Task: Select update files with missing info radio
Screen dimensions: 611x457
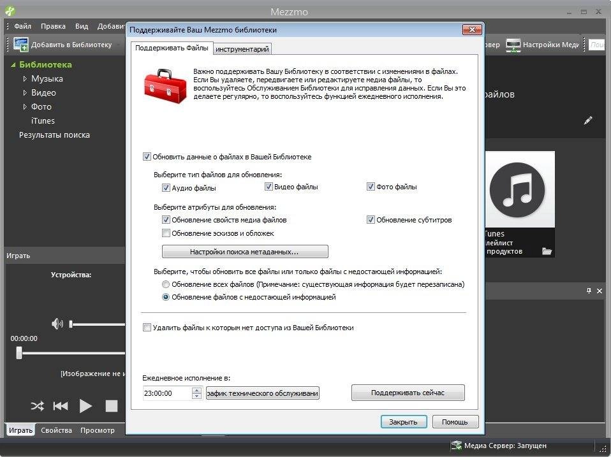Action: [x=166, y=297]
